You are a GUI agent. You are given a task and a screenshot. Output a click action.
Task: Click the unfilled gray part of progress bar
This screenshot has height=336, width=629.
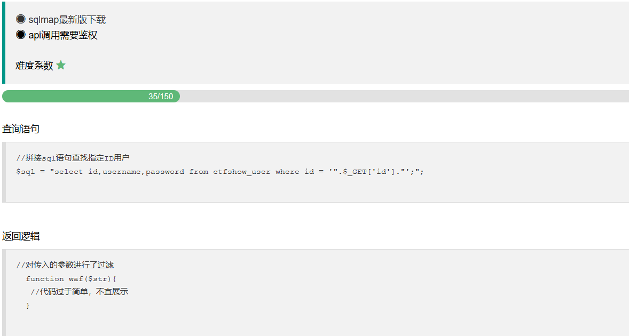click(x=400, y=97)
